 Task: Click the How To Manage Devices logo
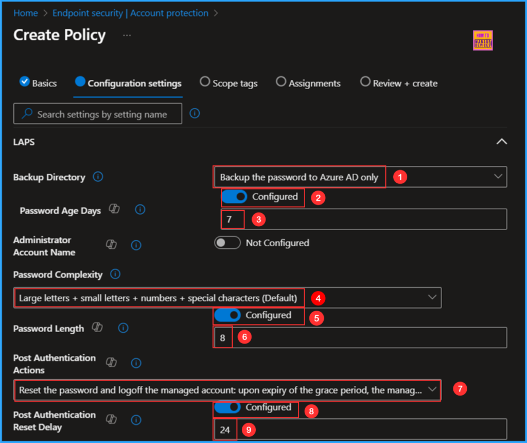coord(483,40)
